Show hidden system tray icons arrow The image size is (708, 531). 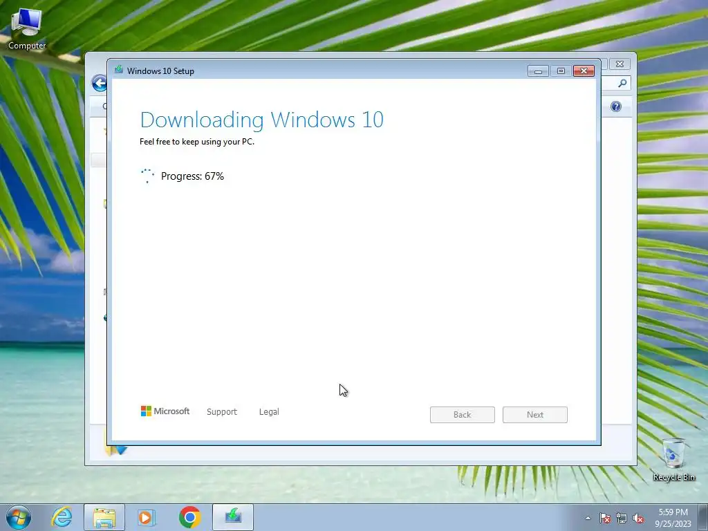coord(588,518)
